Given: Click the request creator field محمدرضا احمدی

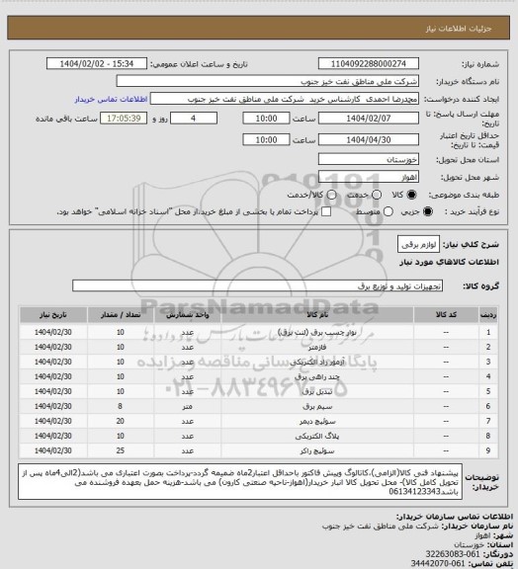Looking at the screenshot, I should point(285,99).
